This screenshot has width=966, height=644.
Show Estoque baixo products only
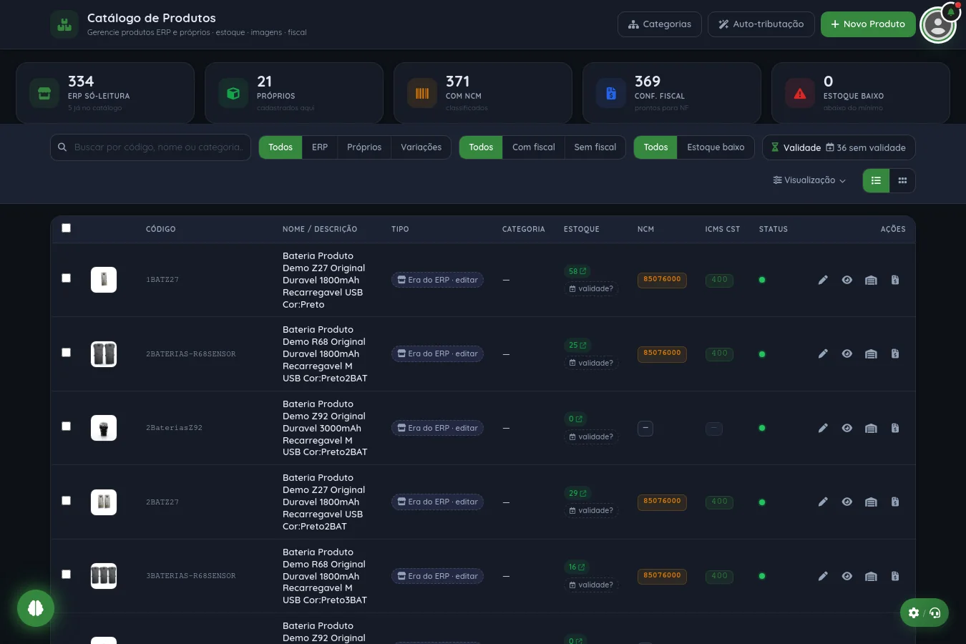[716, 147]
